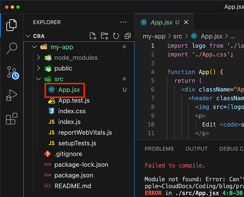
Task: Collapse all folders in Explorer
Action: (x=127, y=36)
